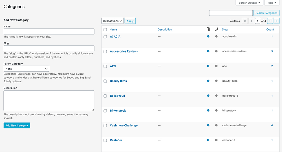Open the APC category link

(x=113, y=66)
